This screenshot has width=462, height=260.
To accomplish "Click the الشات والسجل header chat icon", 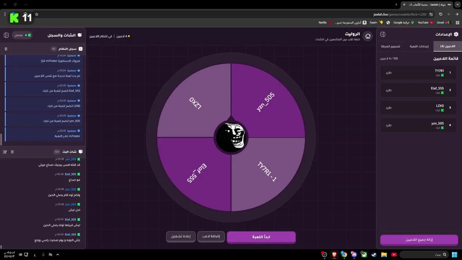I will (80, 35).
